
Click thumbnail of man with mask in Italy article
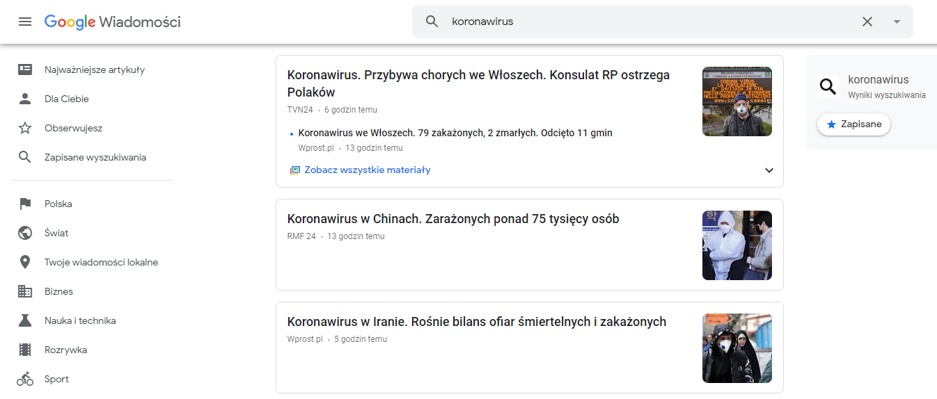737,101
